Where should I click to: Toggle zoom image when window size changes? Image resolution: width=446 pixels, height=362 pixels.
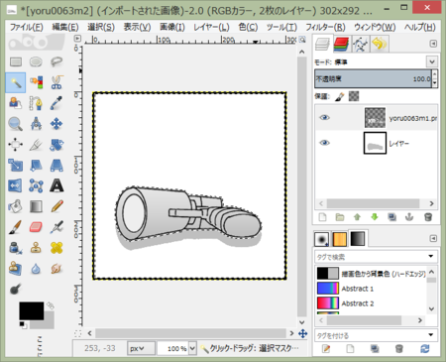pyautogui.click(x=302, y=40)
